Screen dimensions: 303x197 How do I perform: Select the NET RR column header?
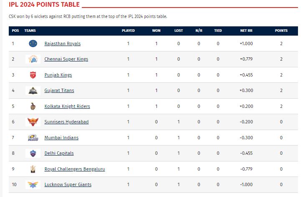[x=246, y=31]
